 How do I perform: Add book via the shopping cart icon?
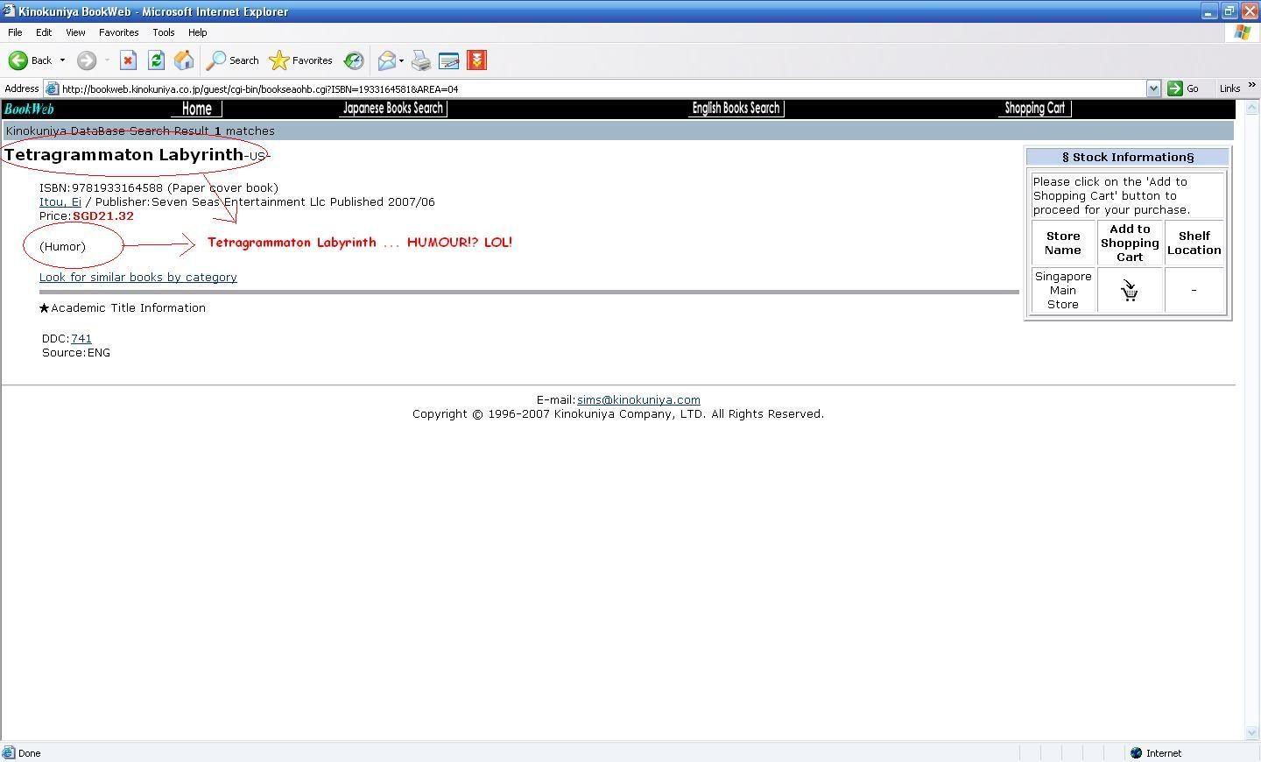1130,291
